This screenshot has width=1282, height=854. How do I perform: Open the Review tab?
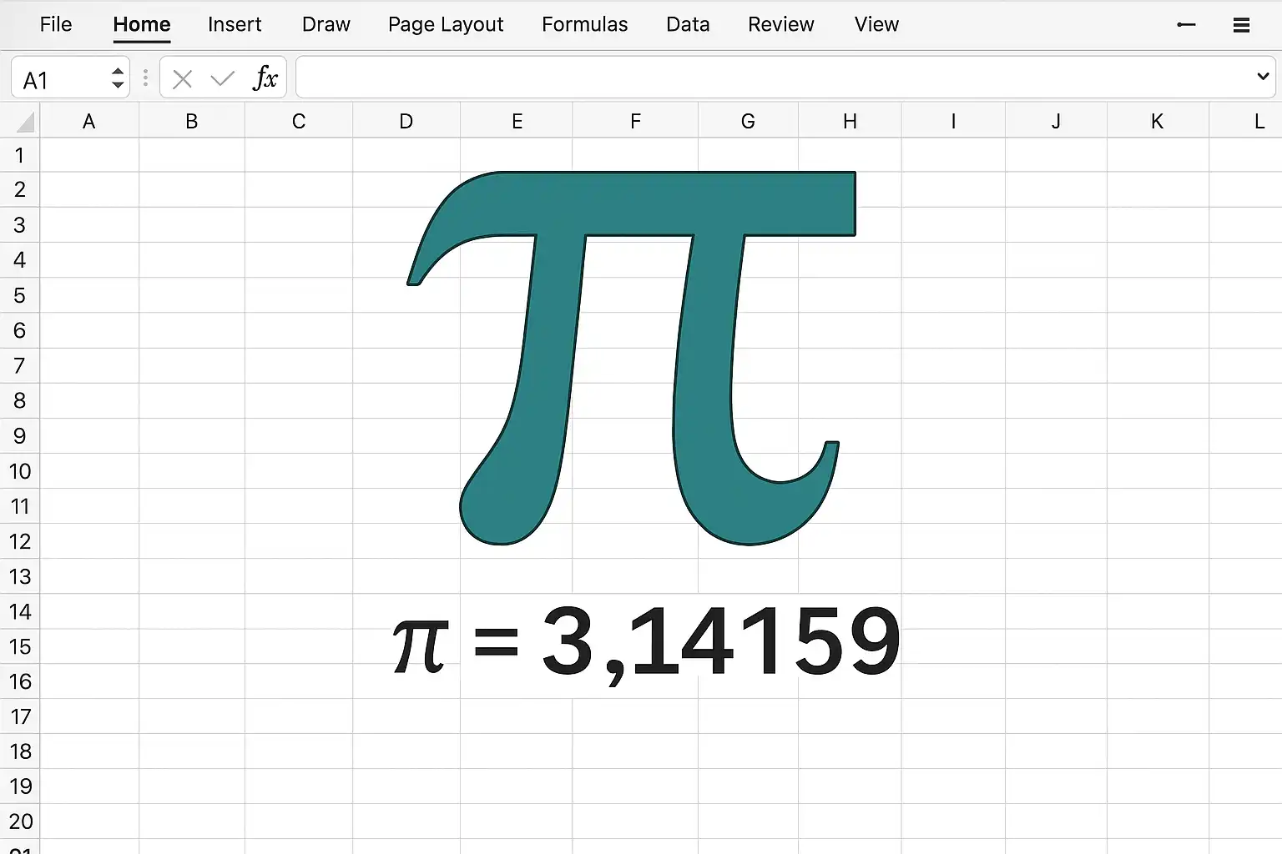780,24
